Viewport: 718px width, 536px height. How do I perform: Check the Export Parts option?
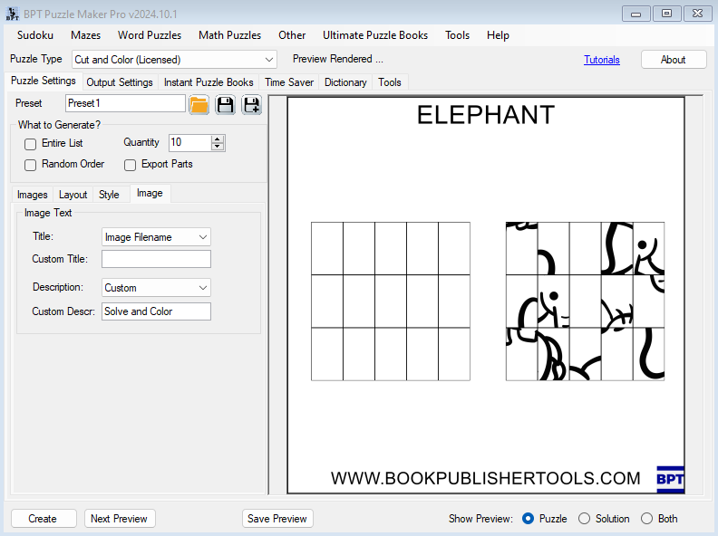[131, 165]
